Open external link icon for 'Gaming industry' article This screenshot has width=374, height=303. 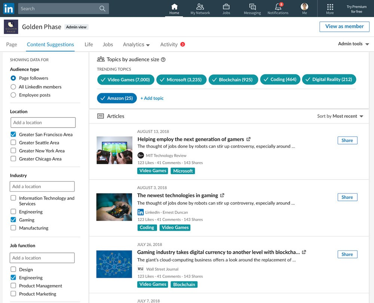[x=304, y=252]
